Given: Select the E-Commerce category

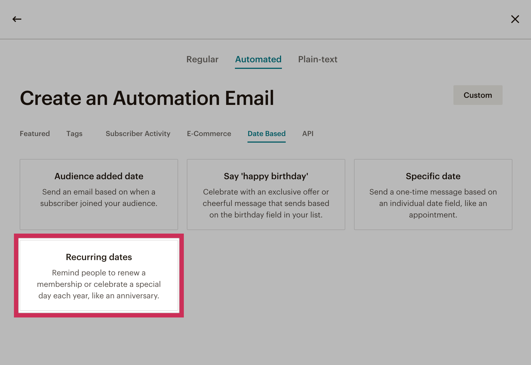Looking at the screenshot, I should [209, 134].
